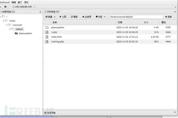Select the home folder in tree
This screenshot has height=118, width=178.
(x=12, y=21)
